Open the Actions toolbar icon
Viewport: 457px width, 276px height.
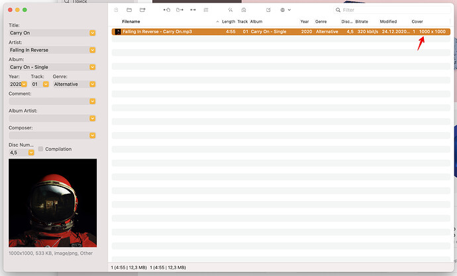click(x=244, y=10)
